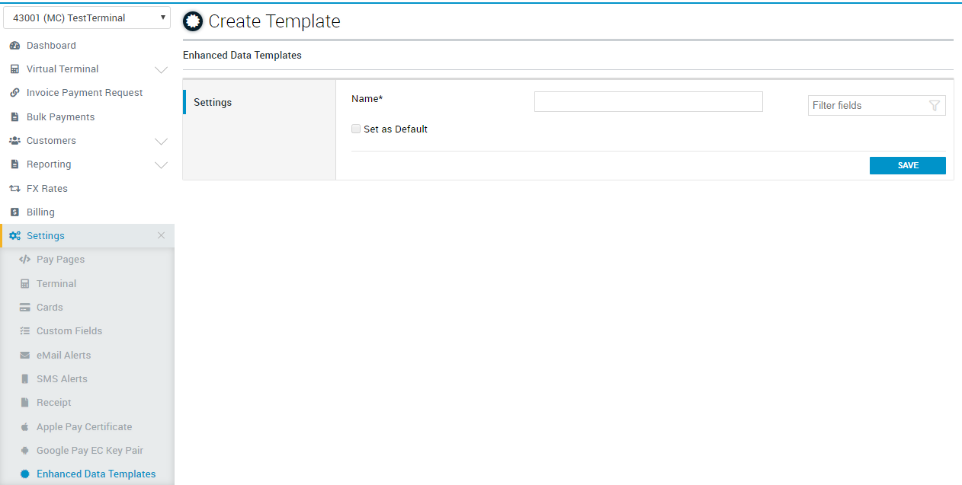Image resolution: width=962 pixels, height=485 pixels.
Task: Click the Apple Pay Certificate apple icon
Action: pos(24,427)
